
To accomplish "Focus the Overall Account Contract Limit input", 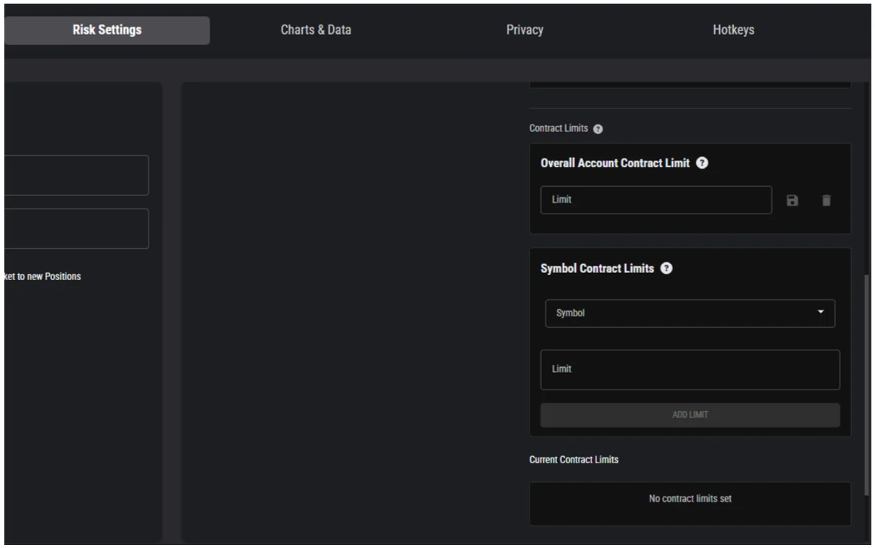I will point(656,201).
